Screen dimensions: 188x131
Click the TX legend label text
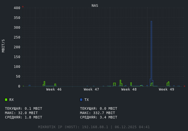[x=87, y=100]
